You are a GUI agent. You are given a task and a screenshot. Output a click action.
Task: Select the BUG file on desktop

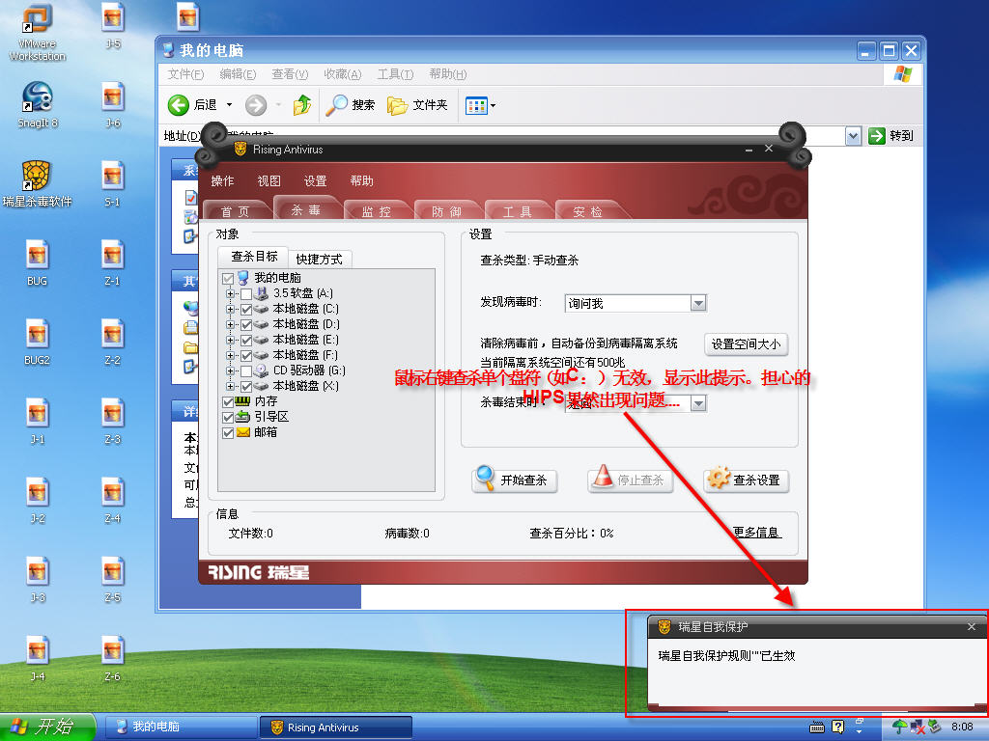point(38,262)
